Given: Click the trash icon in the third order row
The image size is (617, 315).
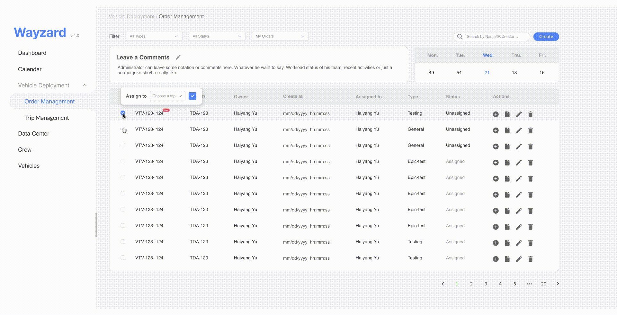Looking at the screenshot, I should (531, 146).
